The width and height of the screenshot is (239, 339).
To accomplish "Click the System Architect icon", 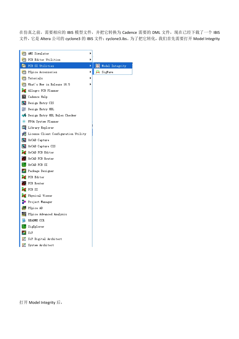I will click(x=24, y=245).
